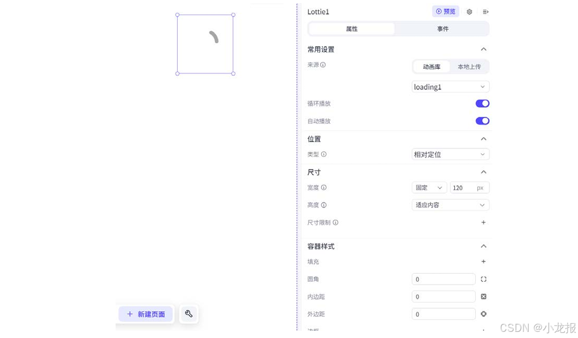This screenshot has height=338, width=578.
Task: Open per-side editing for 外边距
Action: tap(483, 314)
